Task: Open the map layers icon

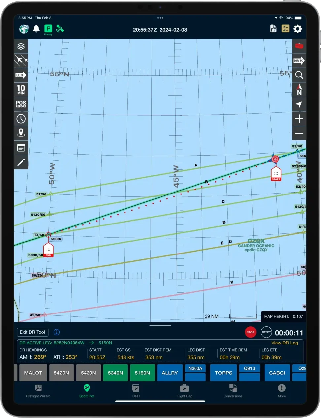Action: coord(21,46)
